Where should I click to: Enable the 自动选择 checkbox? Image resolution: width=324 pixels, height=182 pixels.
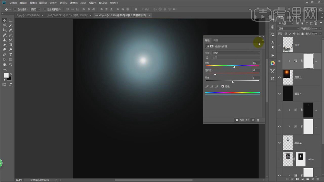point(15,9)
